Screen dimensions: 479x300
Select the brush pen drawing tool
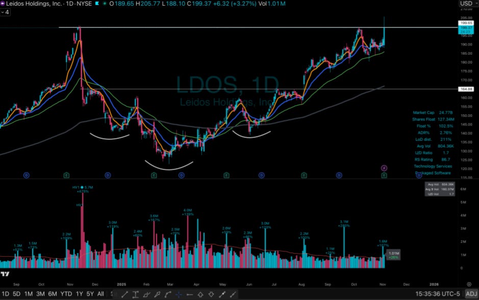point(157,294)
